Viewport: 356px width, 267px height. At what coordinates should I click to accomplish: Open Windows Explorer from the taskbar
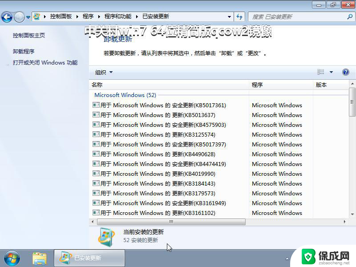(40, 259)
